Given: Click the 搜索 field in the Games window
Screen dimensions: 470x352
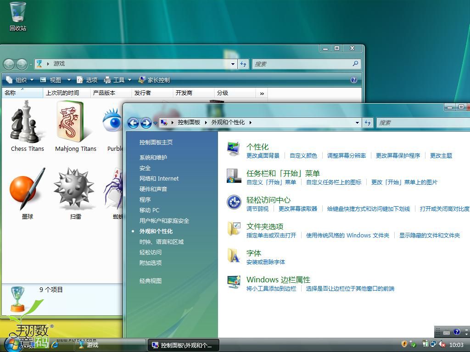Looking at the screenshot, I should point(306,64).
